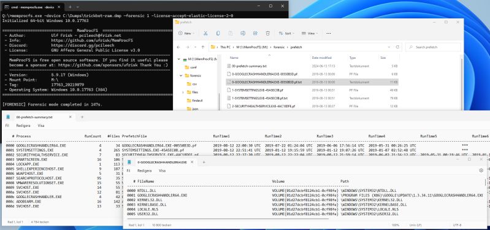The height and width of the screenshot is (230, 490).
Task: Go back in Explorer navigation
Action: (x=178, y=47)
